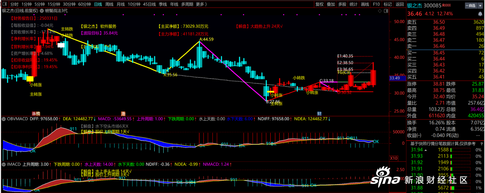The width and height of the screenshot is (485, 193).
Task: Expand the IMACD indicator menu
Action: coord(4,164)
